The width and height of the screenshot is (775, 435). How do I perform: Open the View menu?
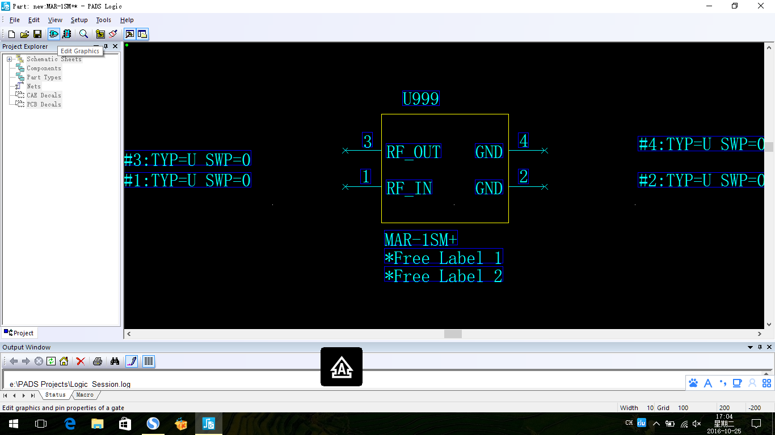point(55,20)
